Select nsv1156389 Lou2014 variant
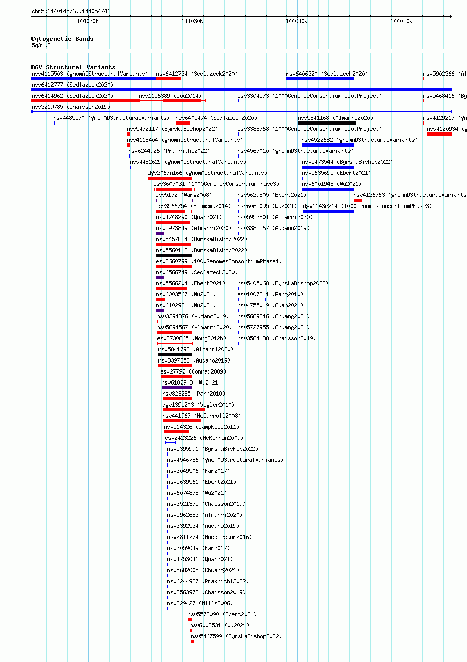The height and width of the screenshot is (662, 467). click(x=170, y=96)
